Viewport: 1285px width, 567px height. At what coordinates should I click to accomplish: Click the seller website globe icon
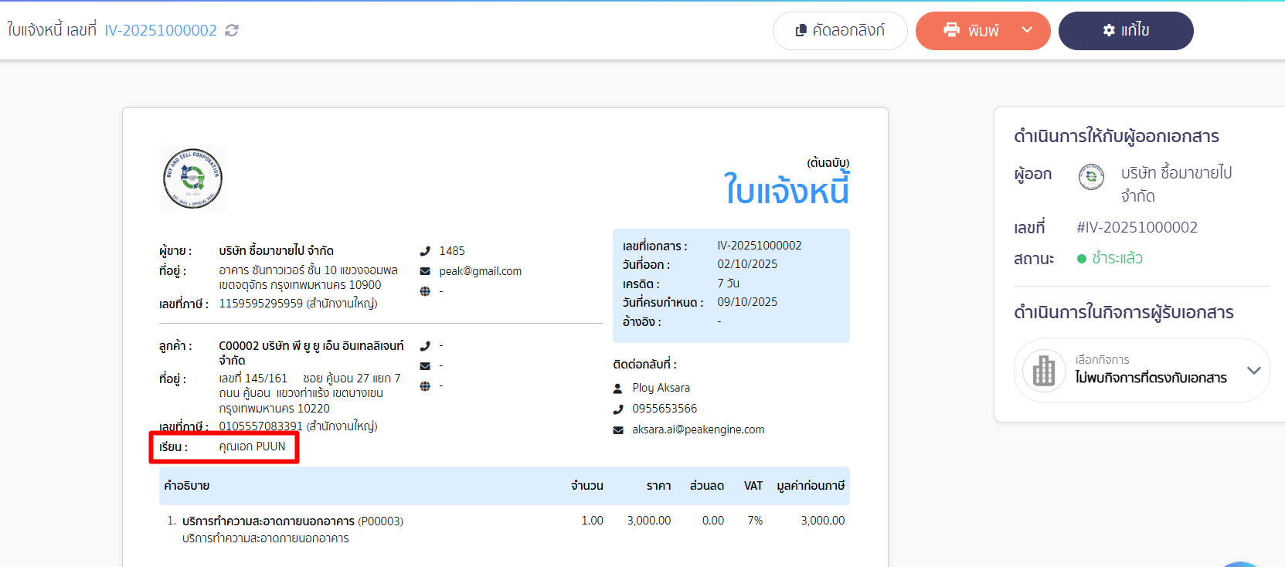[425, 291]
